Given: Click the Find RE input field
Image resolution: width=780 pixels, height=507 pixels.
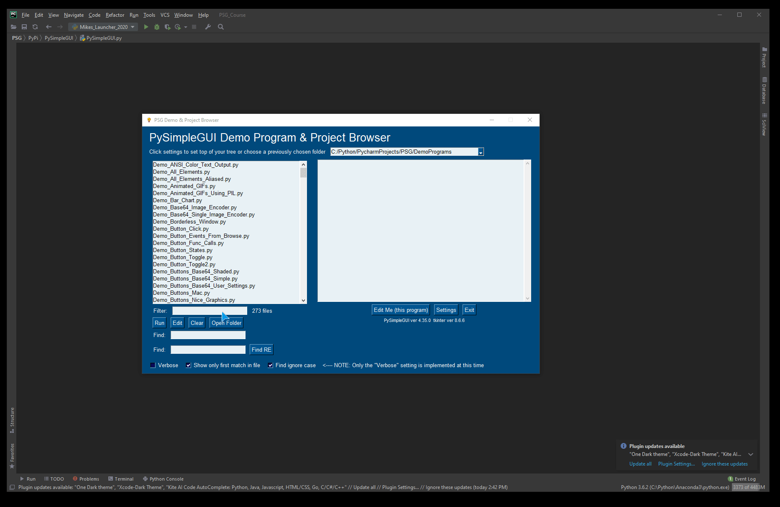Looking at the screenshot, I should point(208,350).
